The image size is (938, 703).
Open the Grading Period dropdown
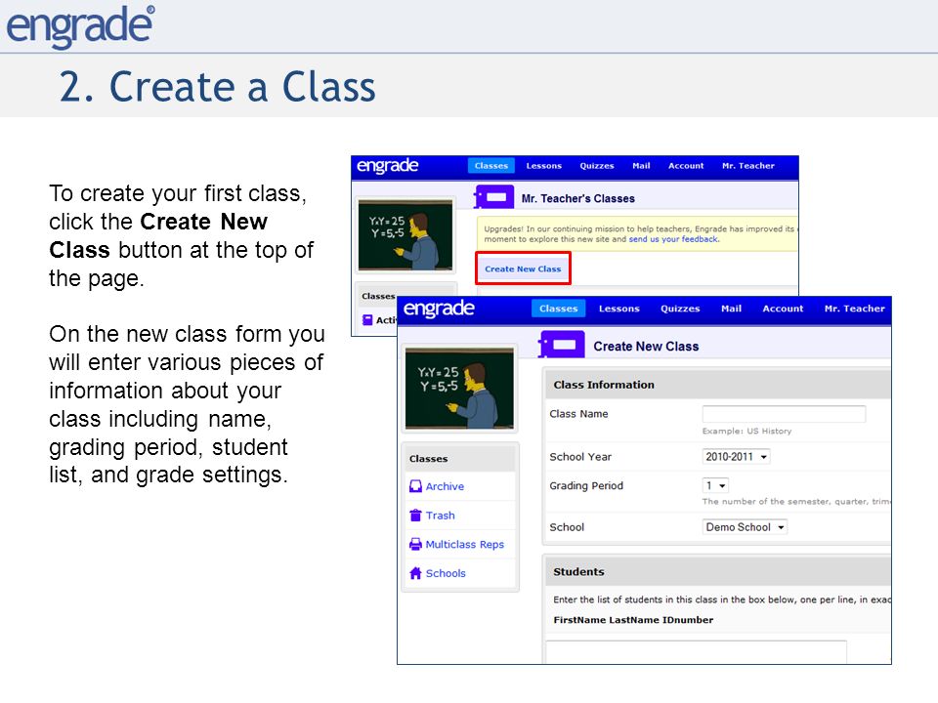click(715, 485)
